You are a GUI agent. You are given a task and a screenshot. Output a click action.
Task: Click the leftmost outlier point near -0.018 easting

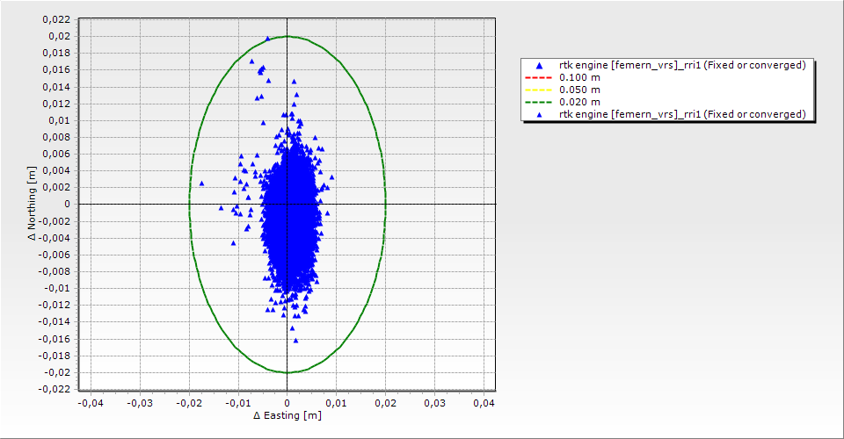(x=201, y=184)
